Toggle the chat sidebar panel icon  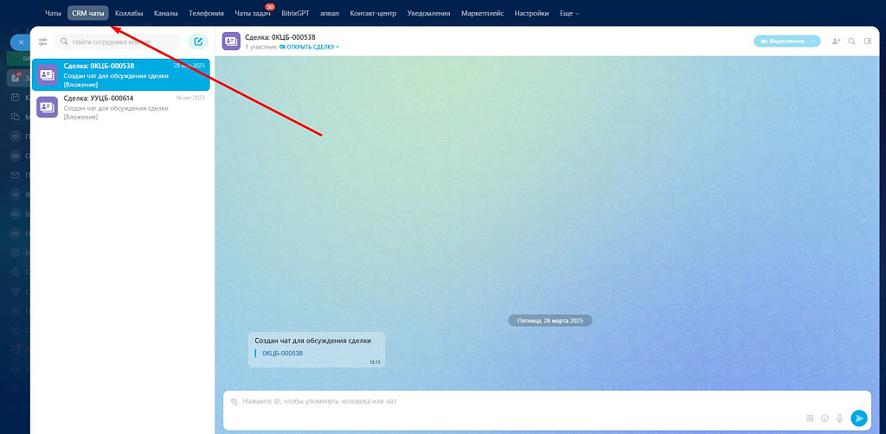tap(869, 41)
